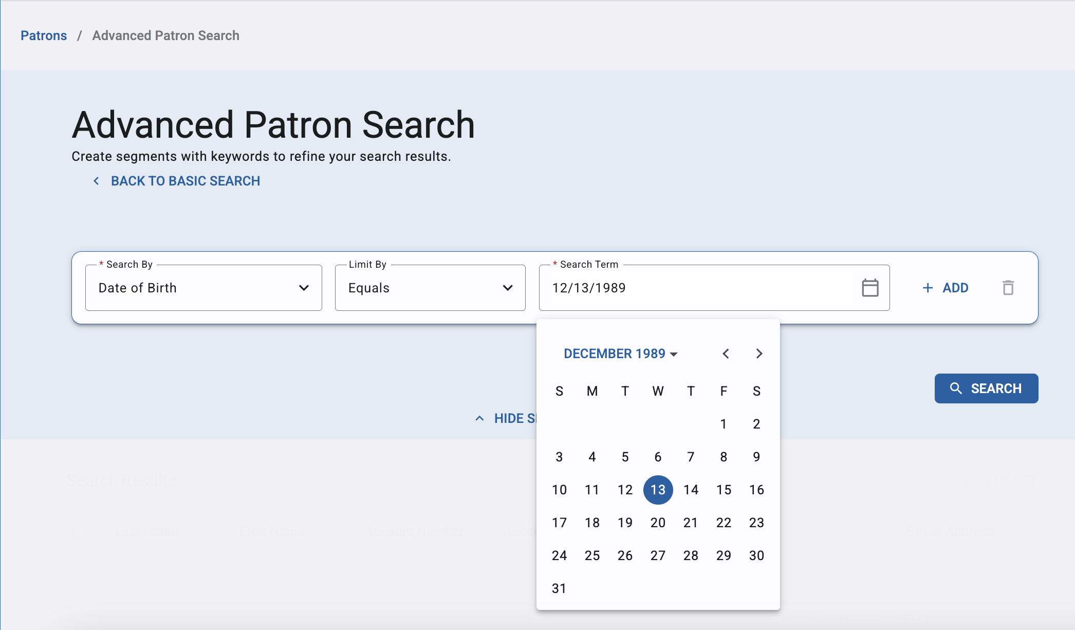1075x630 pixels.
Task: Pick day 20 in the calendar
Action: pos(658,523)
